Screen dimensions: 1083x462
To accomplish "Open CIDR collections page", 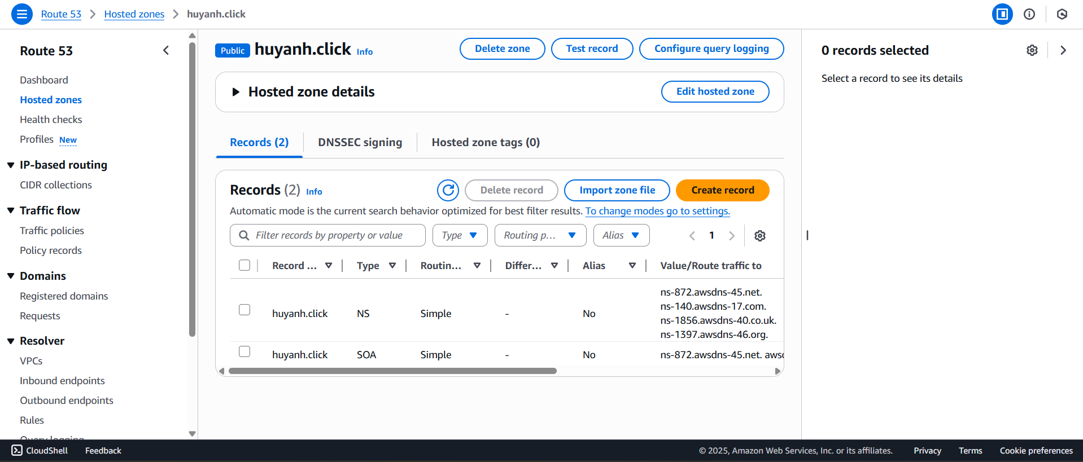I will click(x=56, y=185).
